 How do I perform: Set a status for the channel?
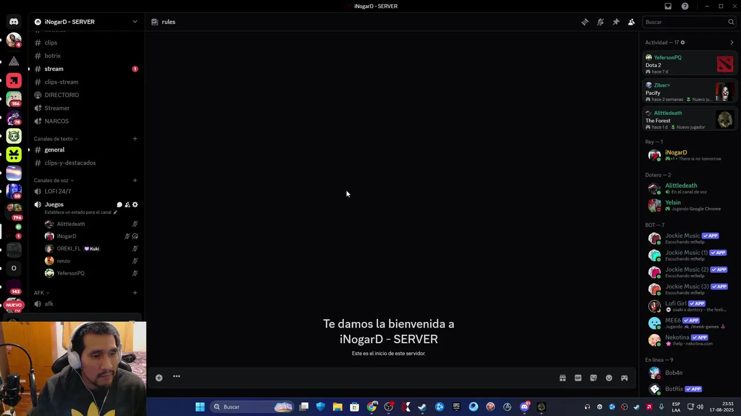click(81, 212)
